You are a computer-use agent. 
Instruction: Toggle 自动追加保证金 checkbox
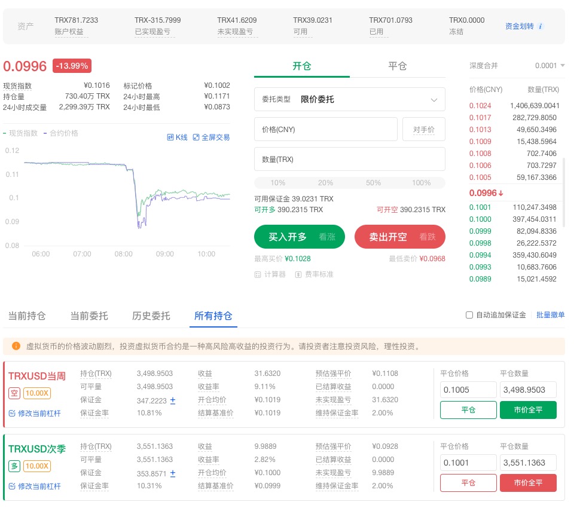(x=469, y=315)
